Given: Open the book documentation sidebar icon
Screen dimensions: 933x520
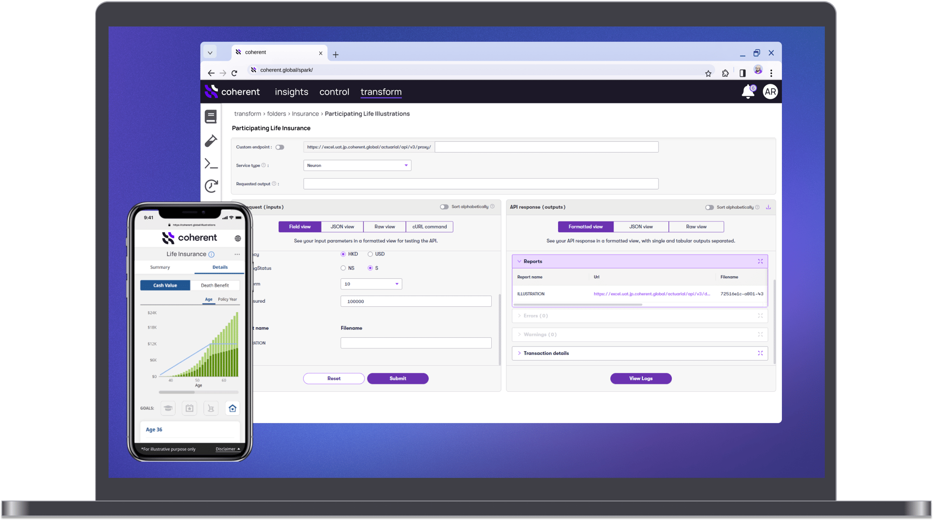Looking at the screenshot, I should 211,117.
